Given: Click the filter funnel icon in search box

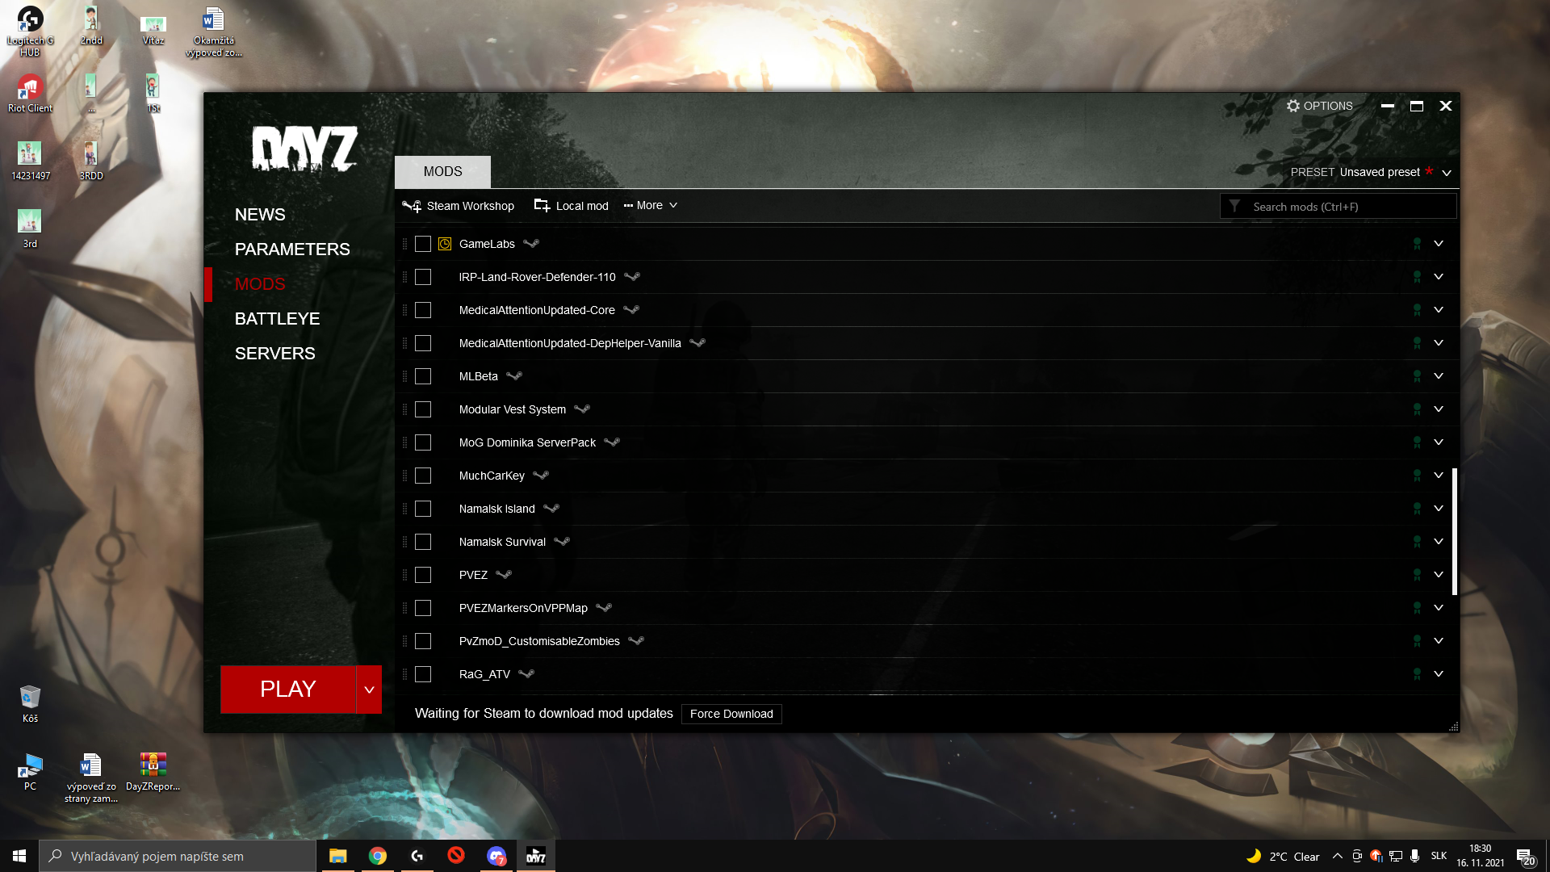Looking at the screenshot, I should [x=1234, y=206].
